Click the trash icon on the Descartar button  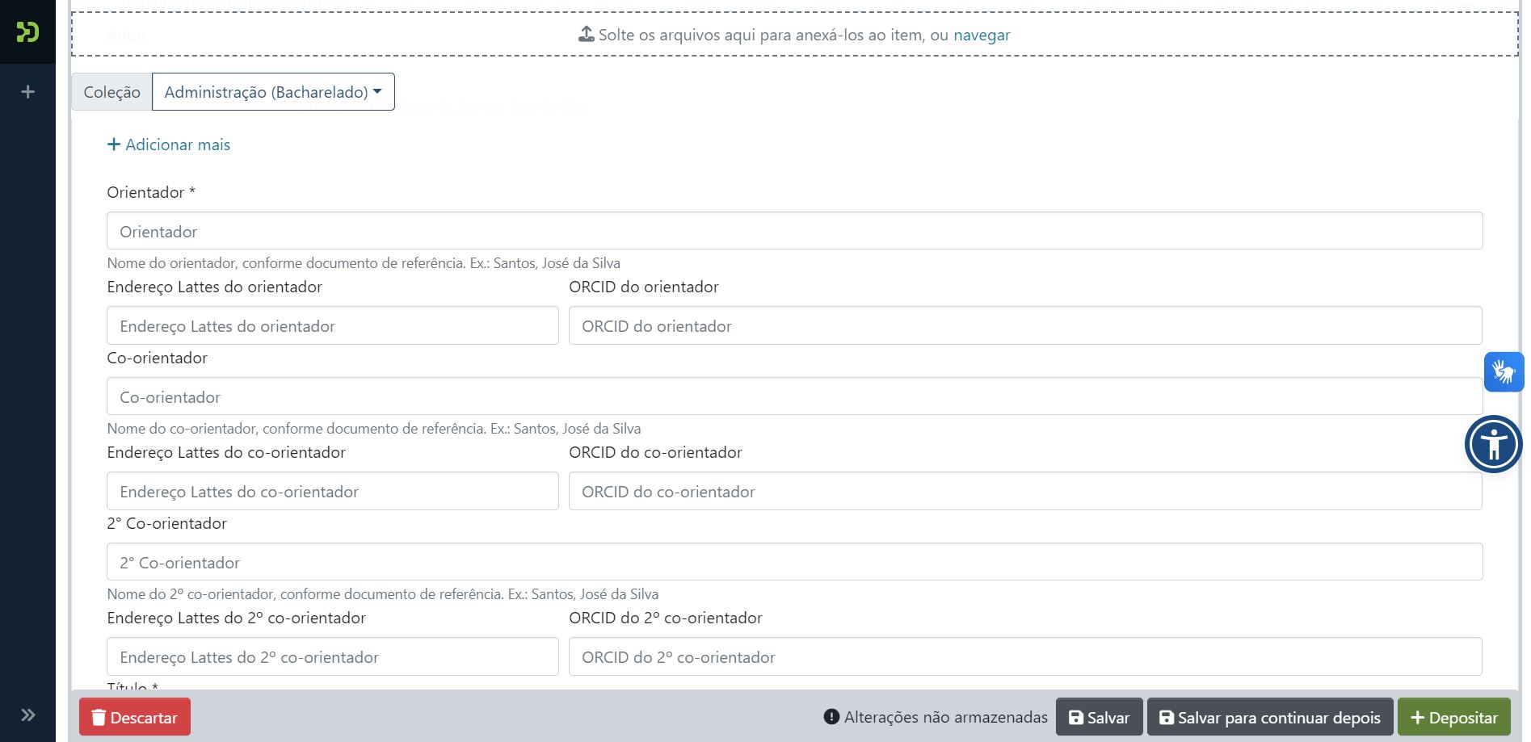click(x=99, y=717)
